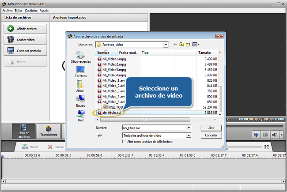Expand the Buscar en folder dropdown
The width and height of the screenshot is (287, 192).
[x=166, y=45]
